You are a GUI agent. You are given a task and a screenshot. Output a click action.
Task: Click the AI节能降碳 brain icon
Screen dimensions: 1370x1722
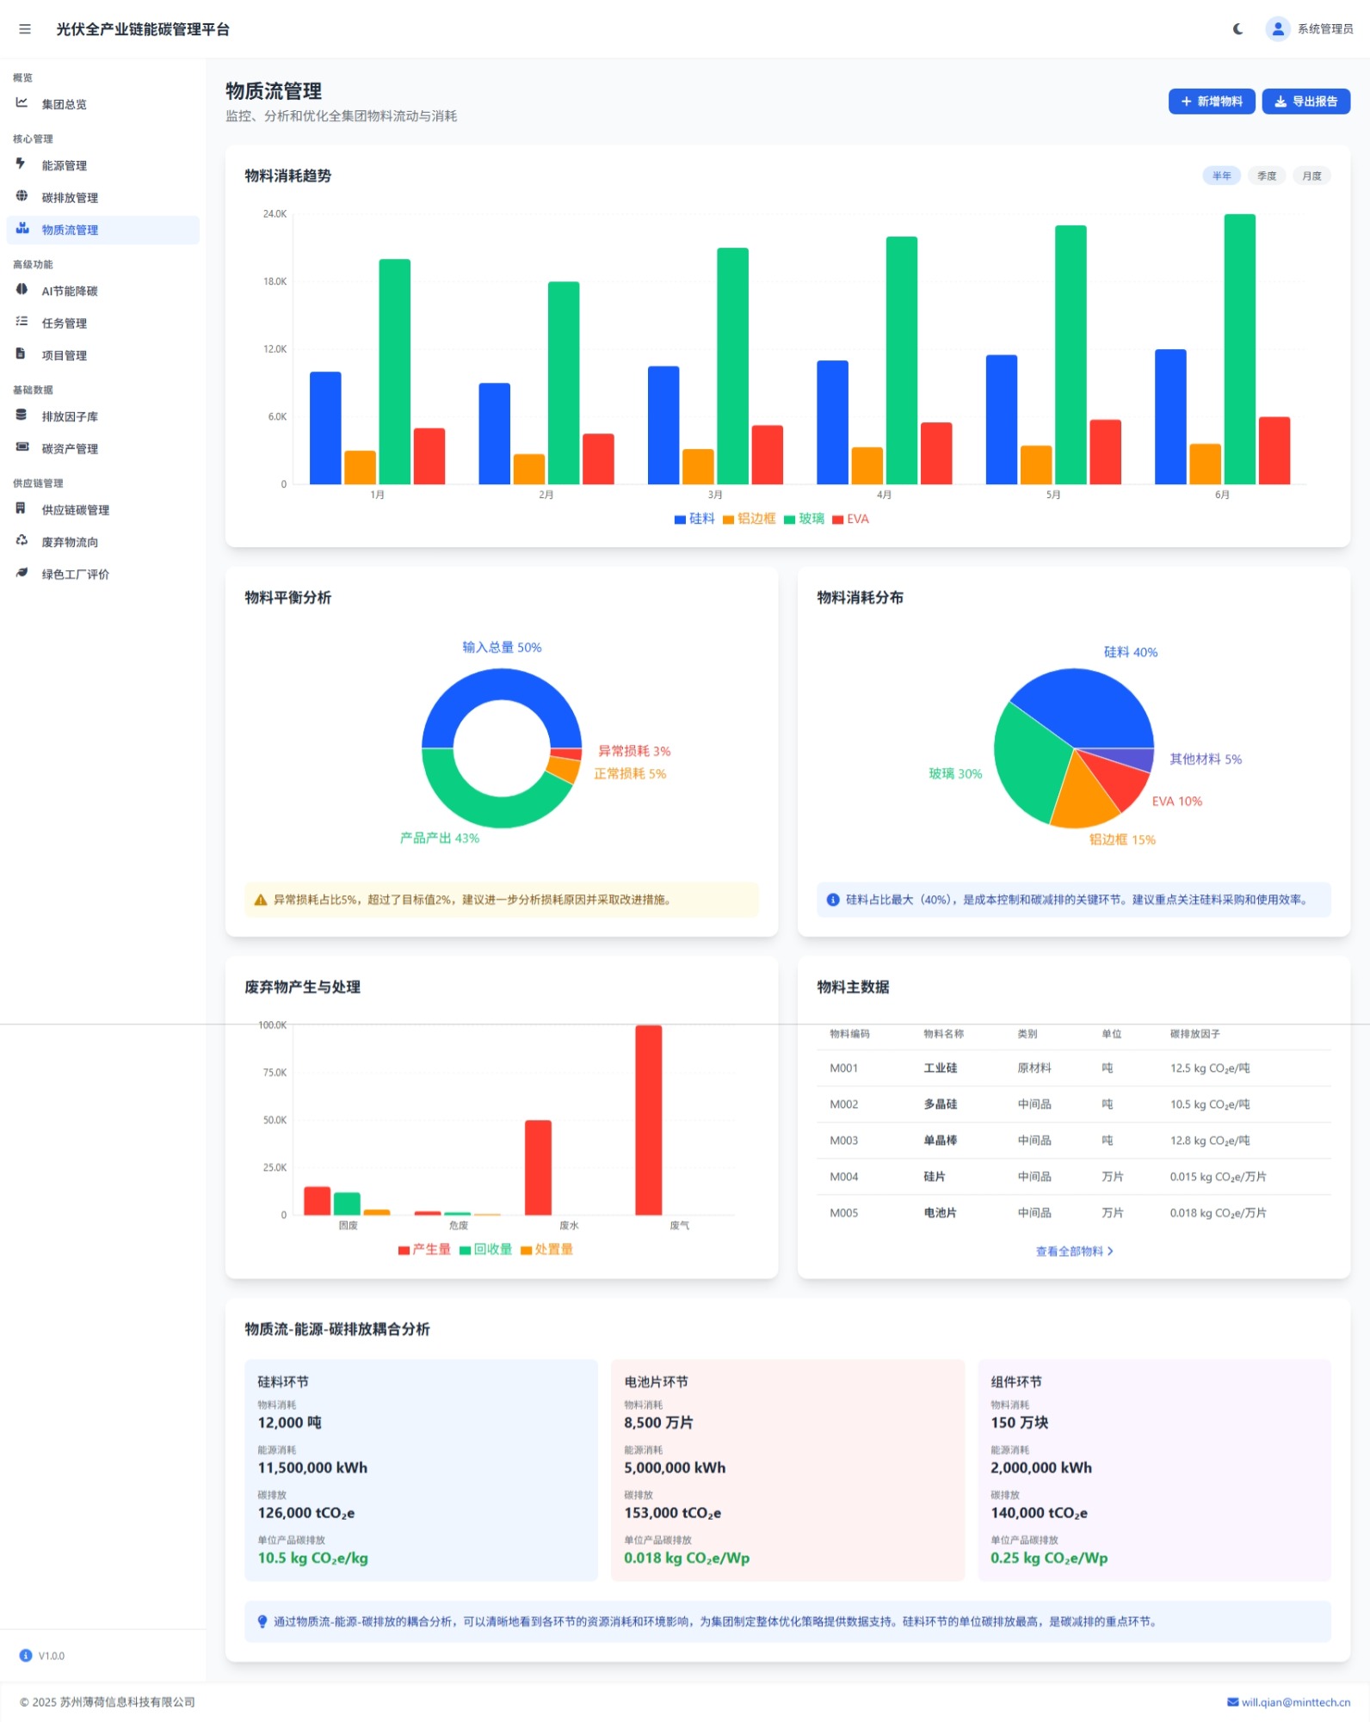pyautogui.click(x=22, y=290)
